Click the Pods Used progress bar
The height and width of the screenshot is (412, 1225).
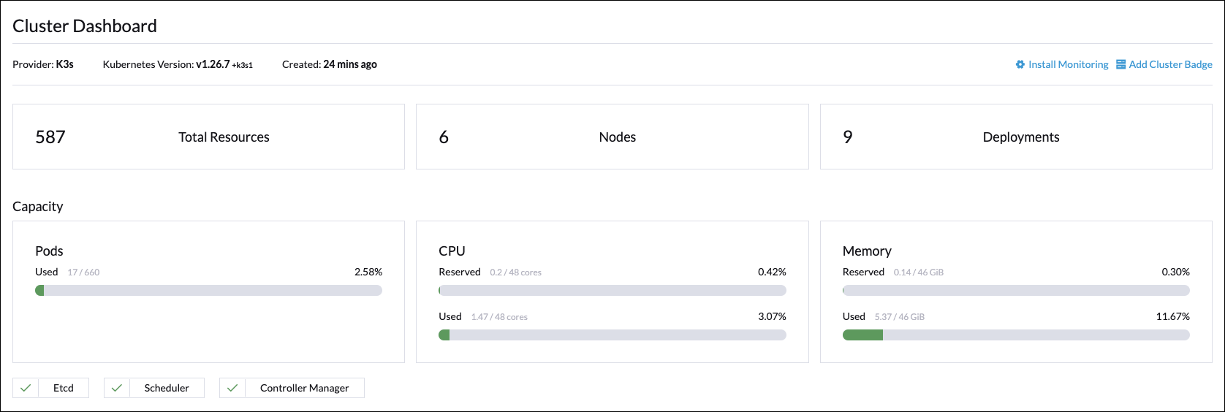tap(208, 291)
